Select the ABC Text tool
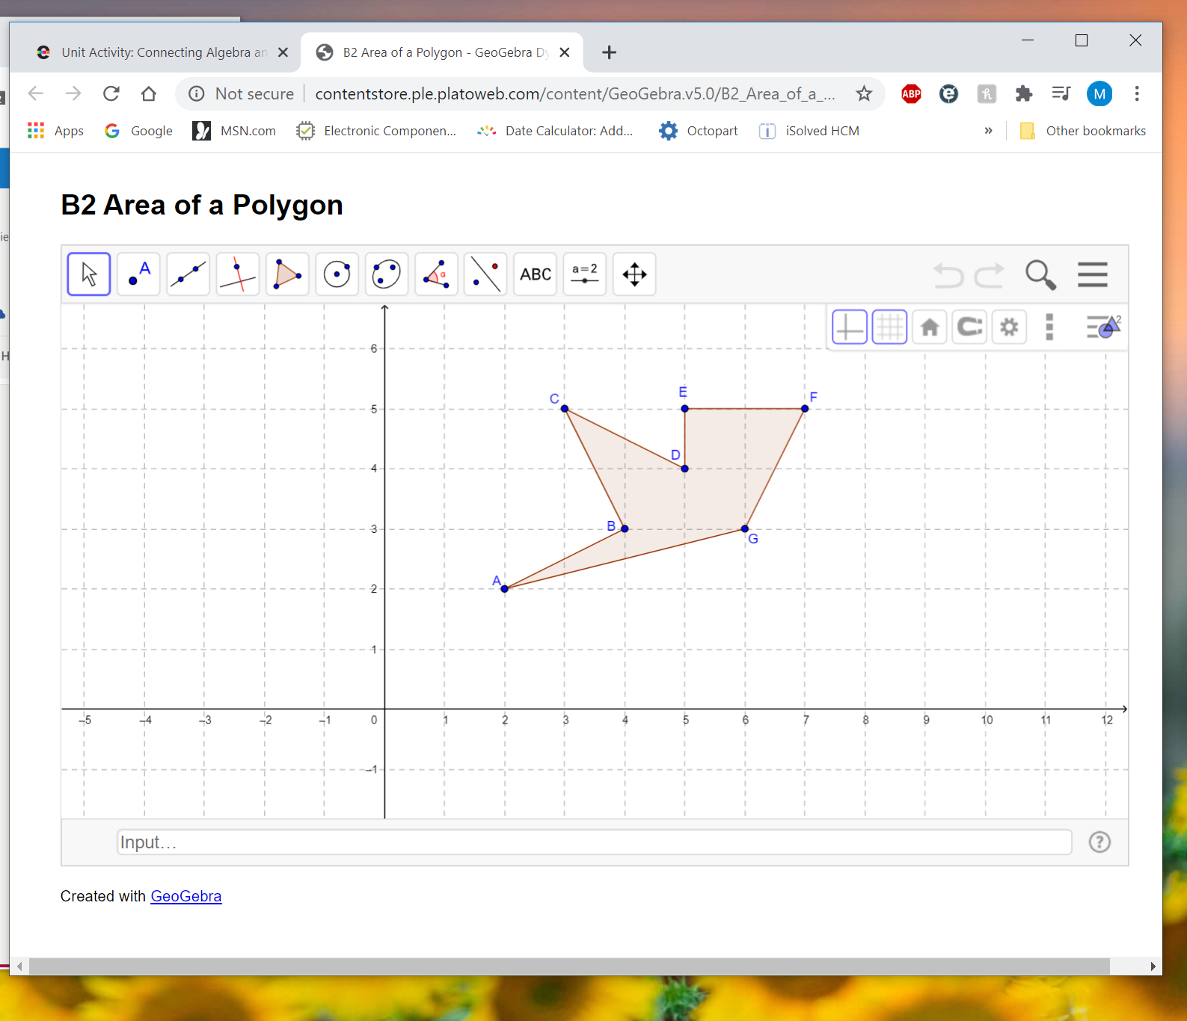 pyautogui.click(x=536, y=274)
